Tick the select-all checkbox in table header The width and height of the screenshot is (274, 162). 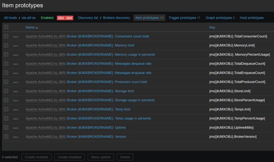point(6,27)
